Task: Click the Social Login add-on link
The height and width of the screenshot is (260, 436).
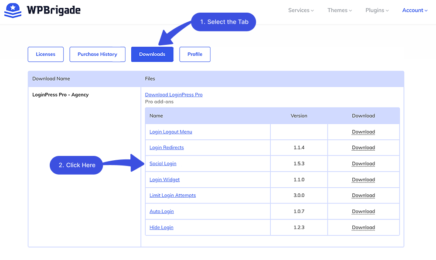Action: 163,164
